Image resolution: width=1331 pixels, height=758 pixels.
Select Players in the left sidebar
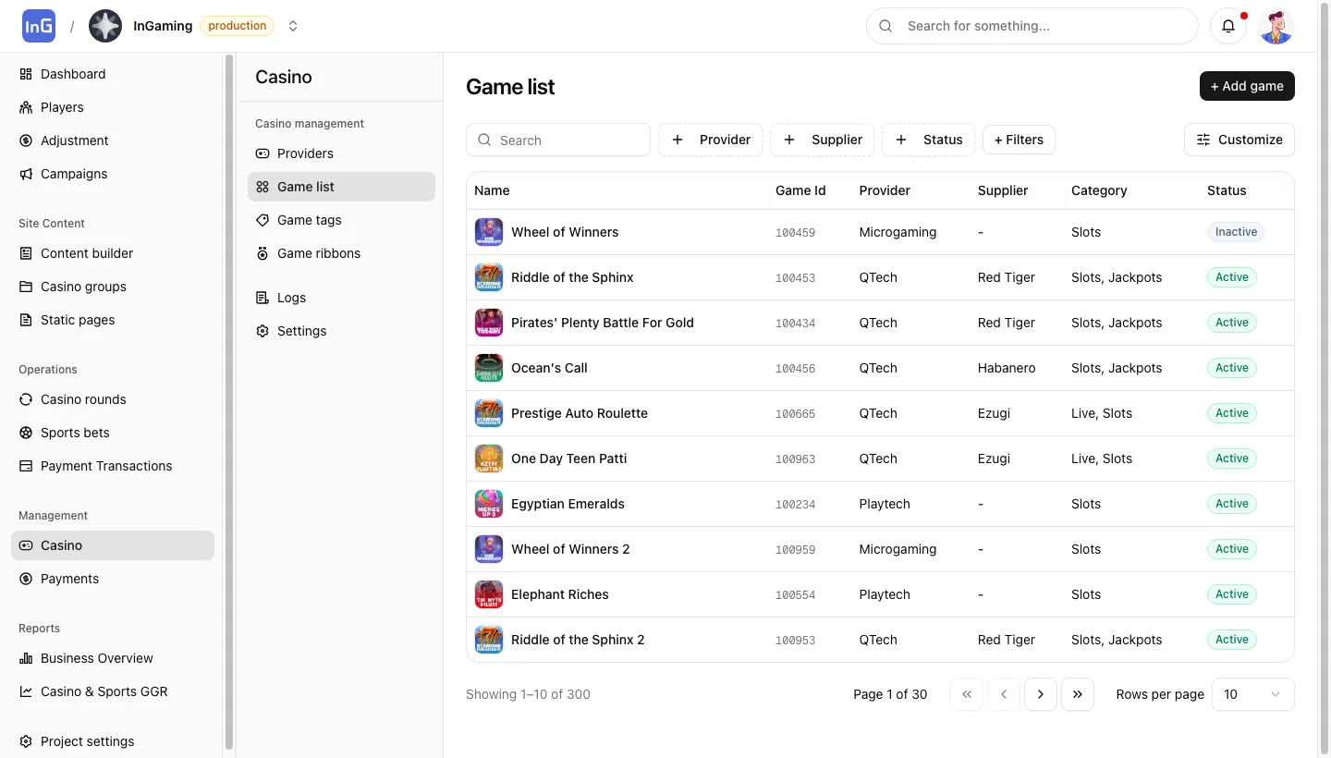(x=62, y=107)
